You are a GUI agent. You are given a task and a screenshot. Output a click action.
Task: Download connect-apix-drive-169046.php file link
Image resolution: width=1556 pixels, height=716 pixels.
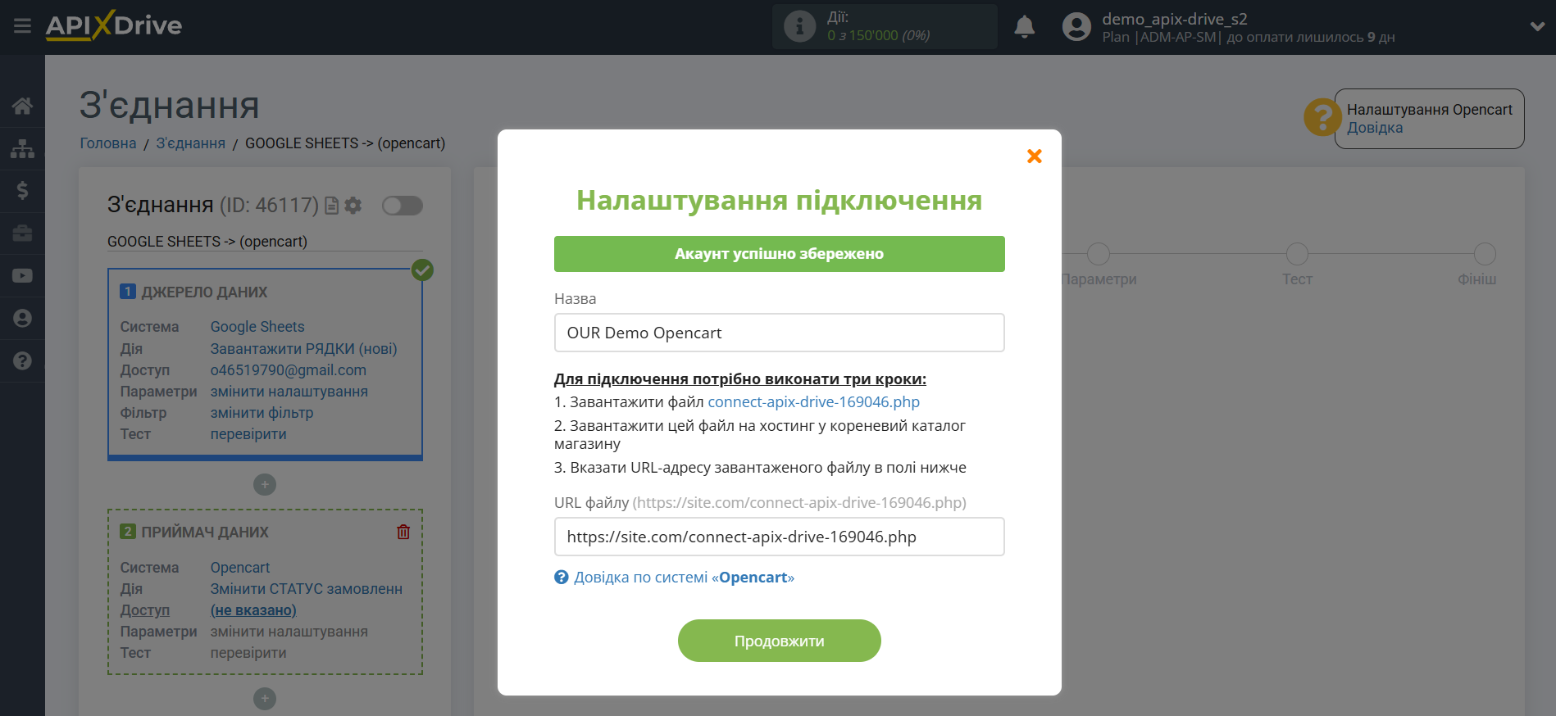pos(814,402)
